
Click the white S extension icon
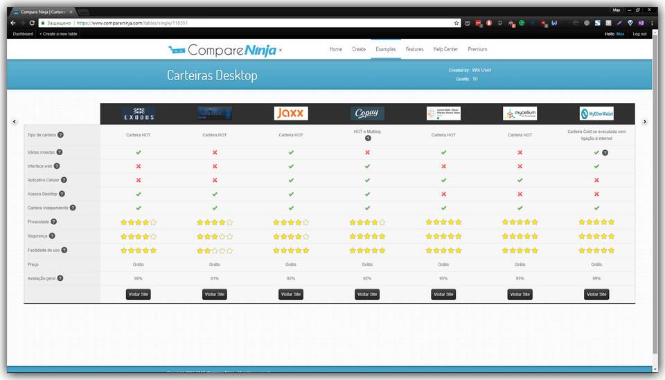click(598, 23)
